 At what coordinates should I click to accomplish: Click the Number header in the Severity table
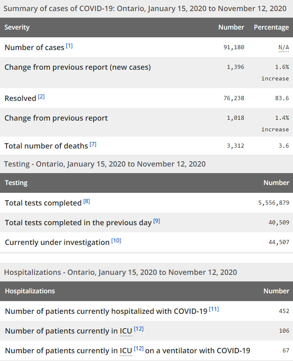pos(231,27)
